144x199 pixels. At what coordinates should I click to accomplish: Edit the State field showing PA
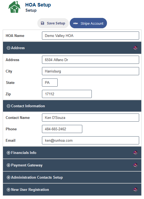click(50, 83)
